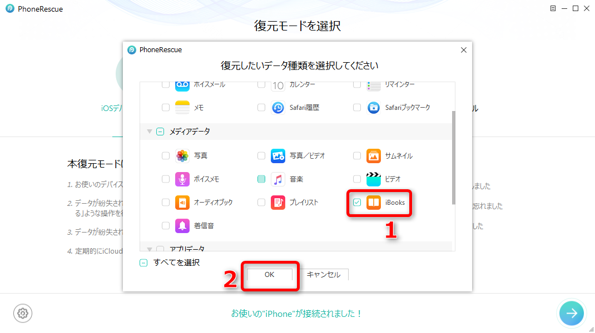Click the Reminders (リマインダー) icon
Screen dimensions: 595x333
[x=373, y=85]
